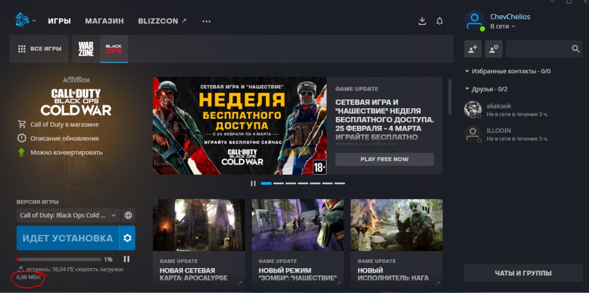Viewport: 589px width, 293px height.
Task: Open the dropdown arrow beside Battle.net logo
Action: click(x=34, y=21)
